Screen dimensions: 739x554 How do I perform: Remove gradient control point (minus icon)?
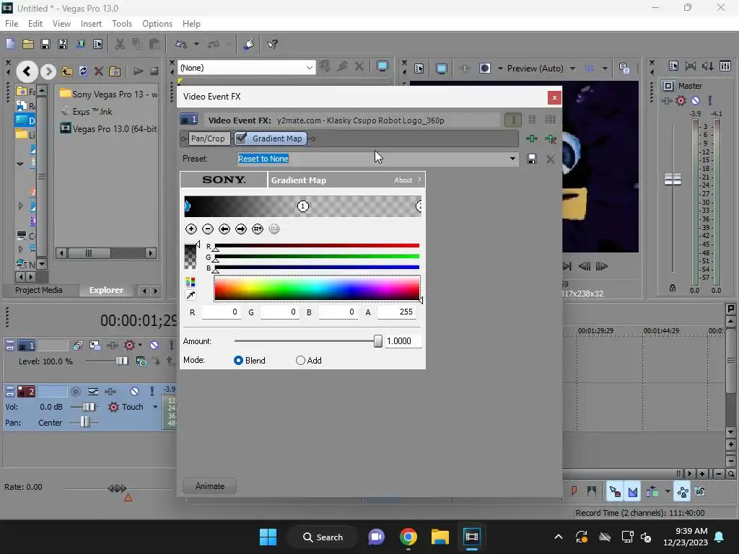tap(208, 229)
